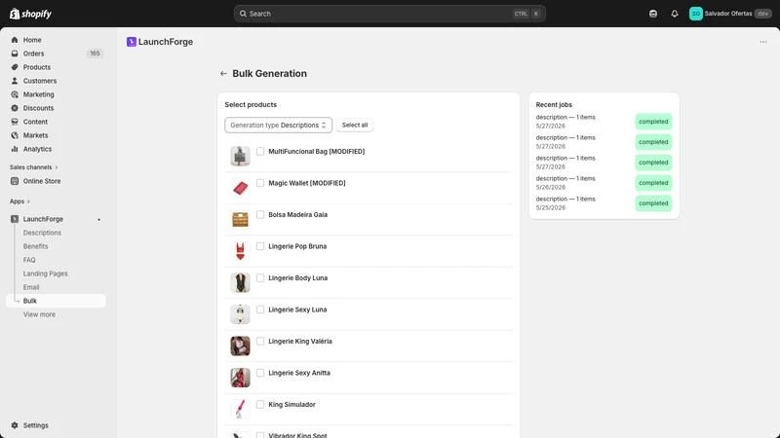Expand the Apps section
Viewport: 780px width, 438px height.
[19, 201]
